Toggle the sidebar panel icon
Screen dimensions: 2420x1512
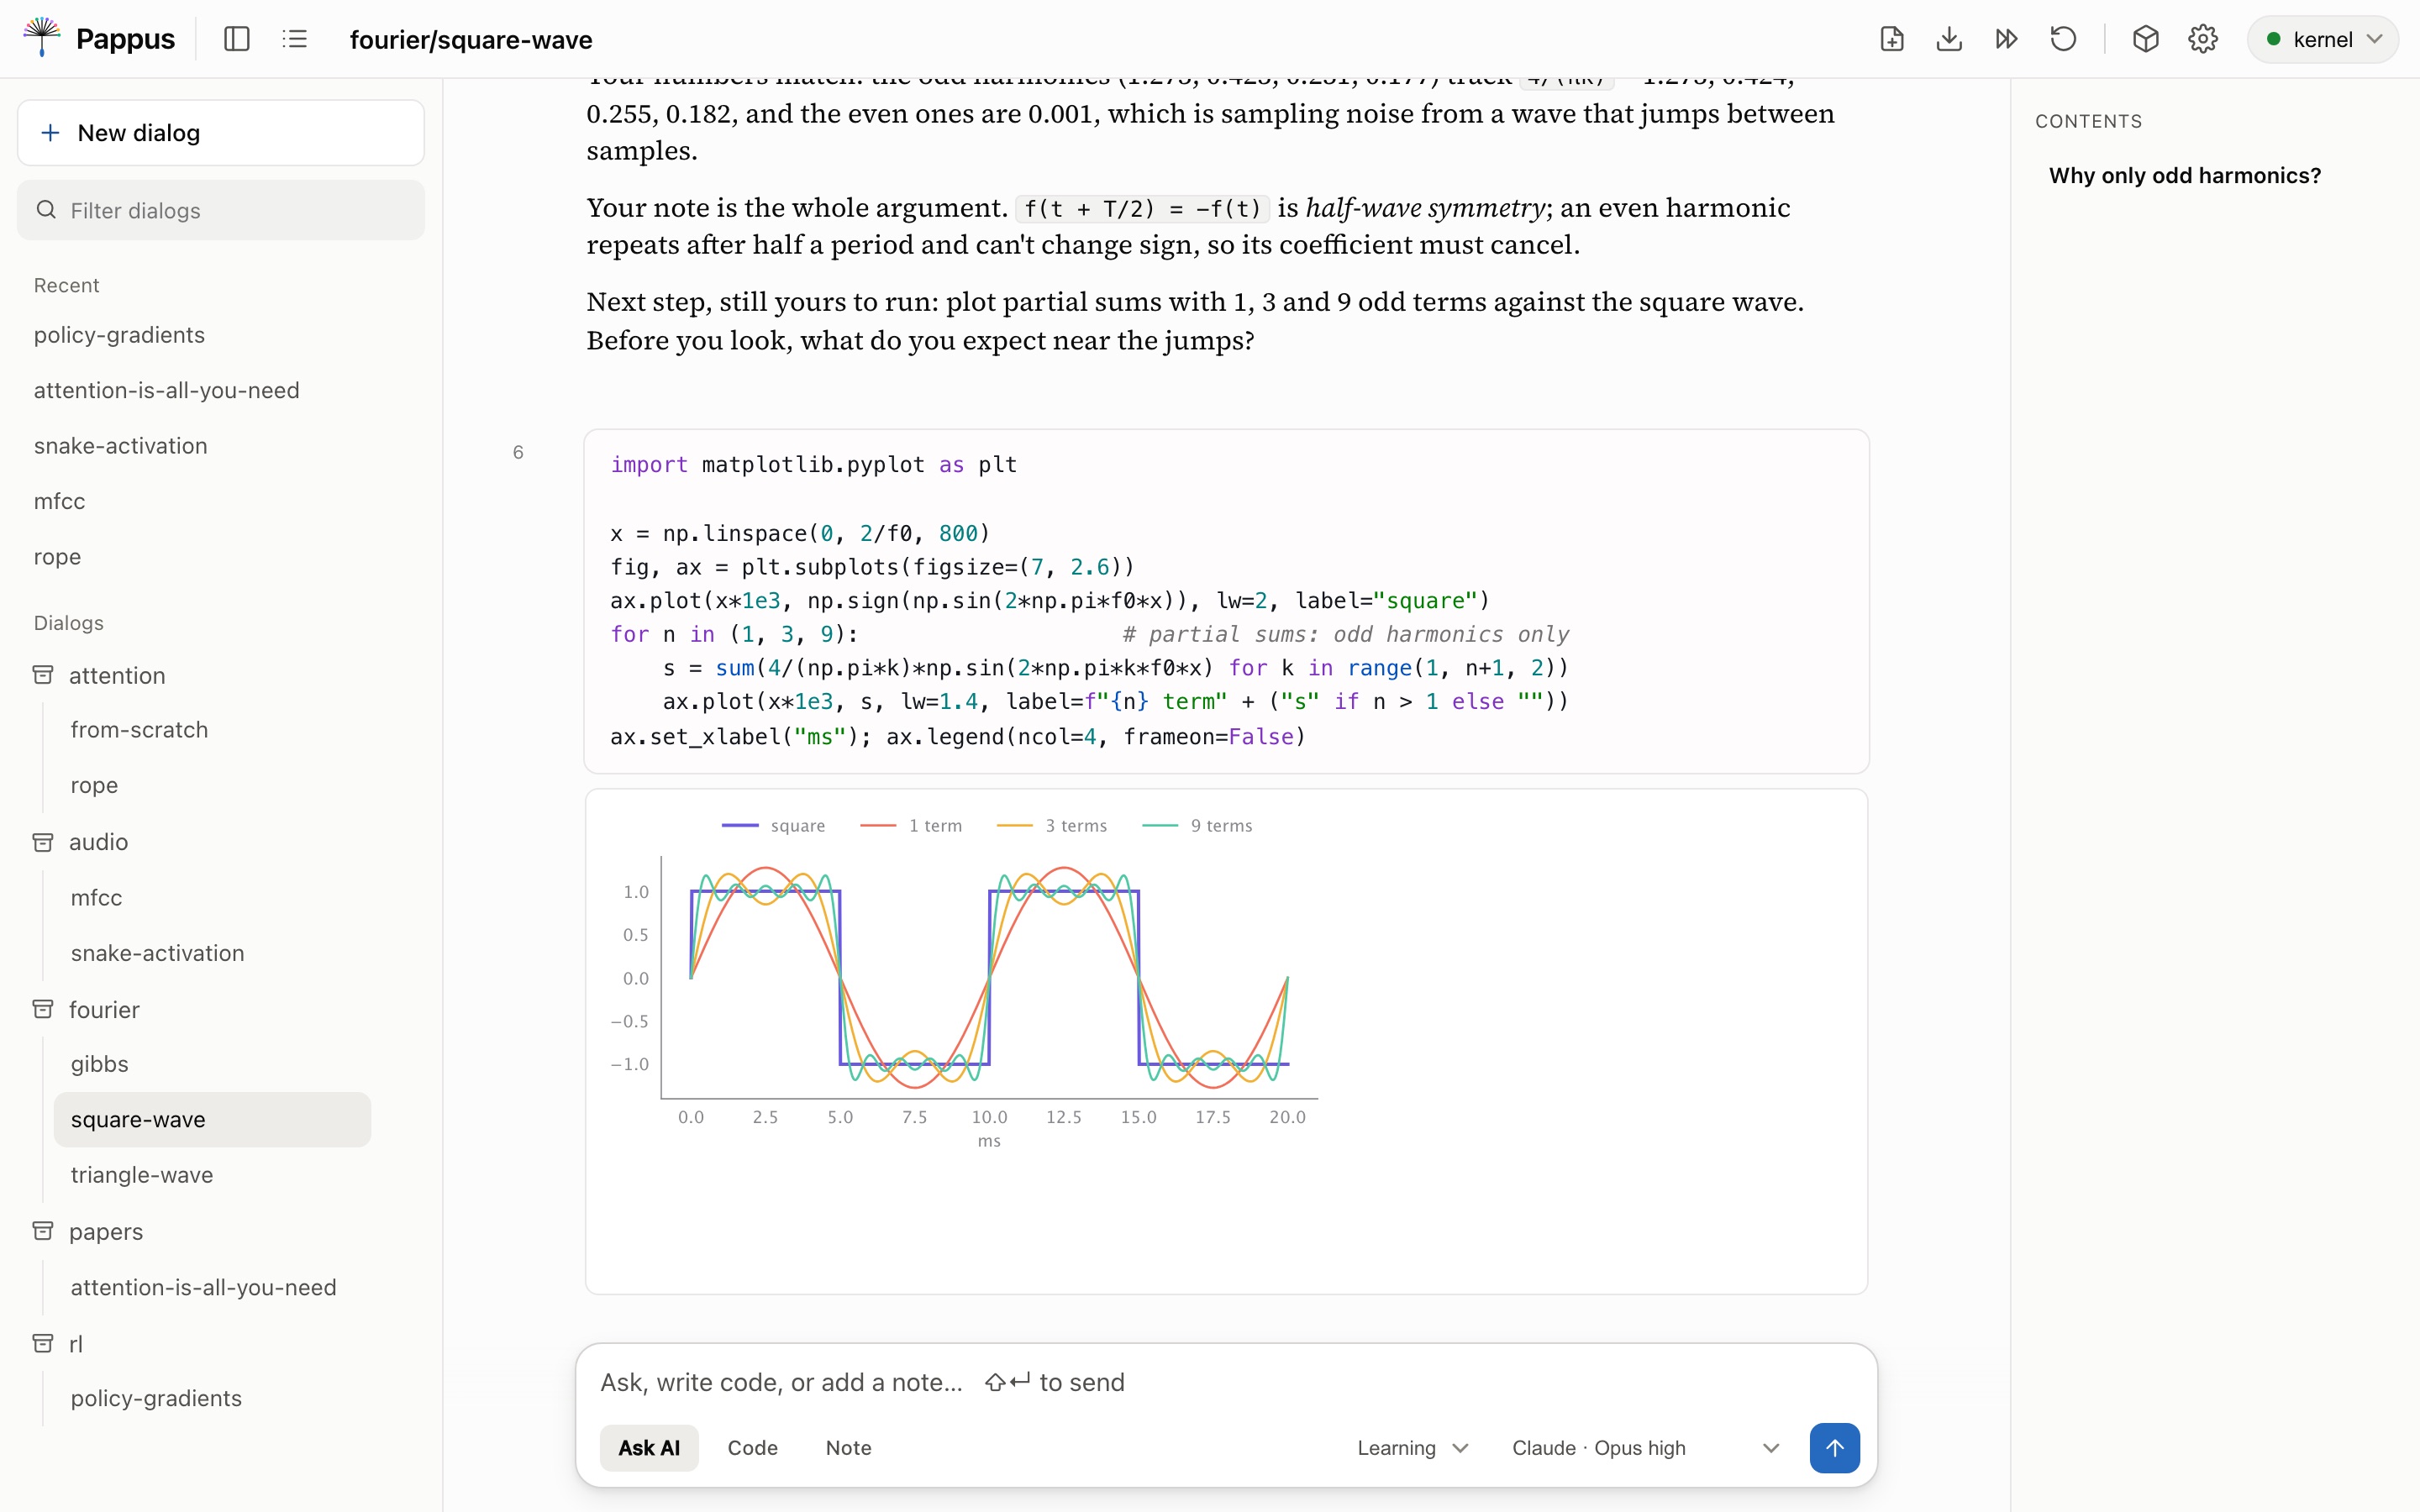[237, 39]
